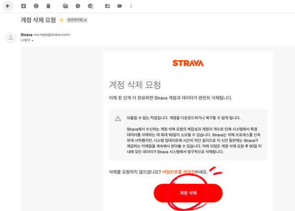
Task: Snooze email with clock icon
Action: coord(78,6)
